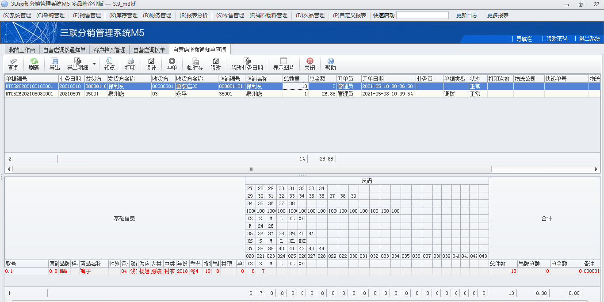
Task: Click the 备注 column header
Action: (592, 264)
